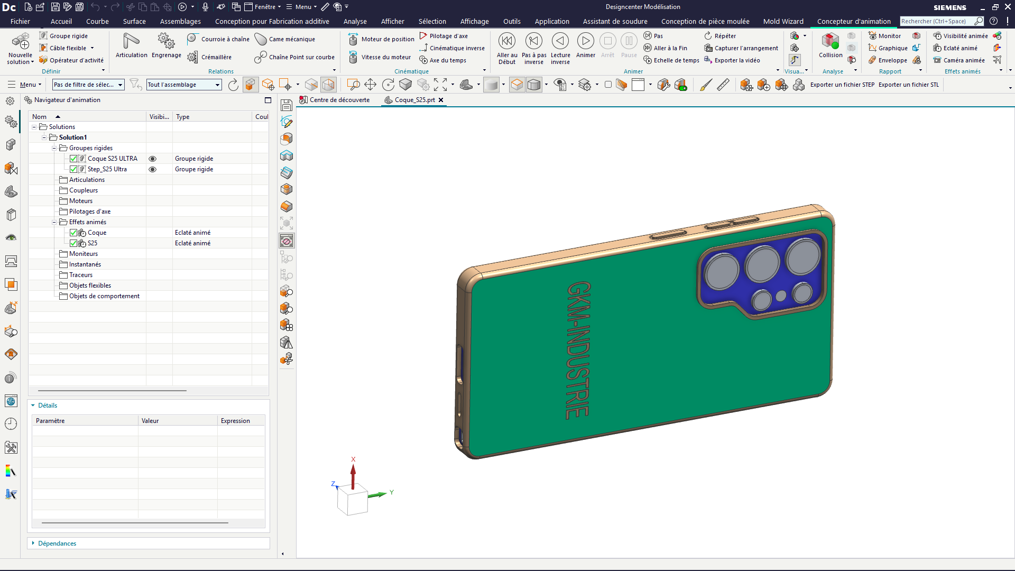Select Chaîne Point sur courbe tool

coord(295,57)
